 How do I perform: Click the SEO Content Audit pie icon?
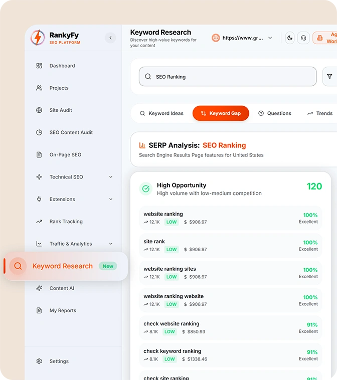coord(39,132)
